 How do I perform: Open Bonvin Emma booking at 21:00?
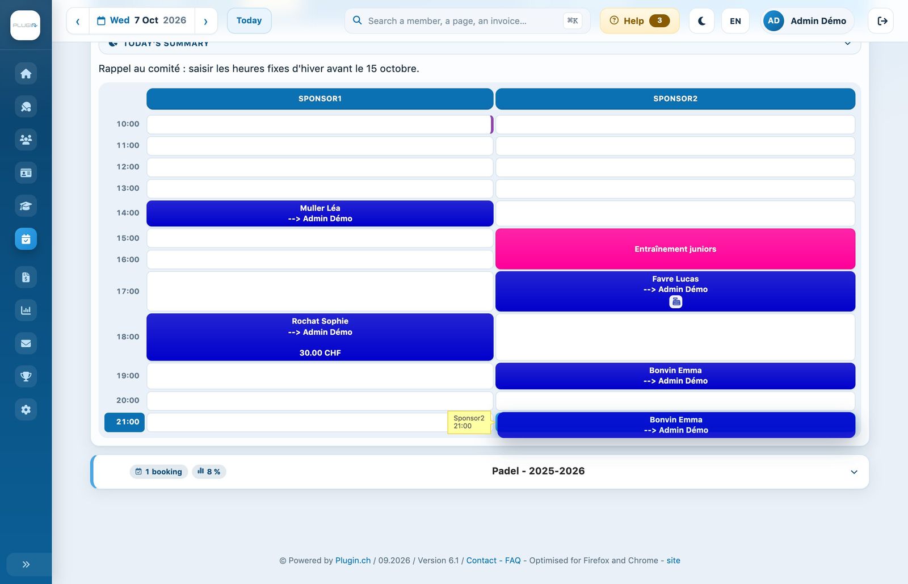tap(676, 425)
